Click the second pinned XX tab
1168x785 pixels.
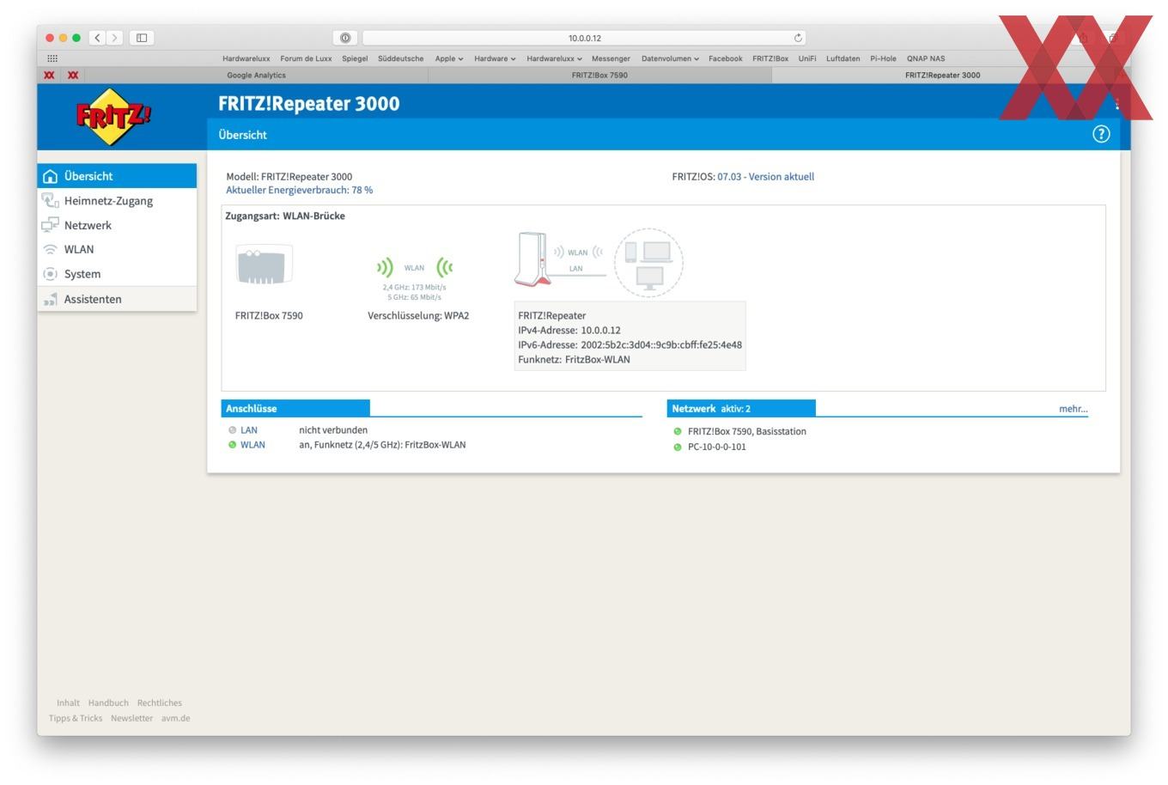click(73, 75)
